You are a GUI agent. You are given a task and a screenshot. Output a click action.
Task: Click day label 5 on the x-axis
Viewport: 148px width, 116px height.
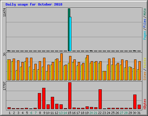[x=27, y=113]
